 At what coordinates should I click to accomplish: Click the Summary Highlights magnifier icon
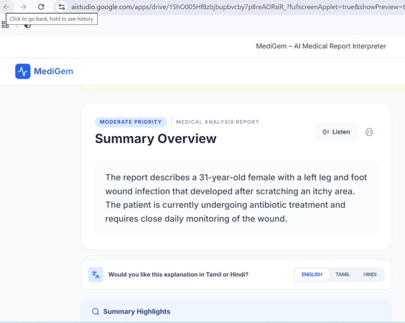tap(96, 312)
